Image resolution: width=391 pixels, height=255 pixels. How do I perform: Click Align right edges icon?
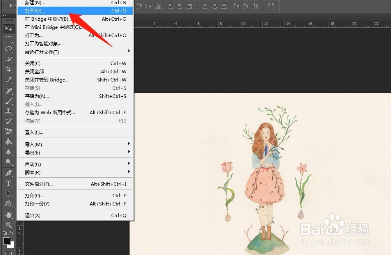(x=189, y=6)
